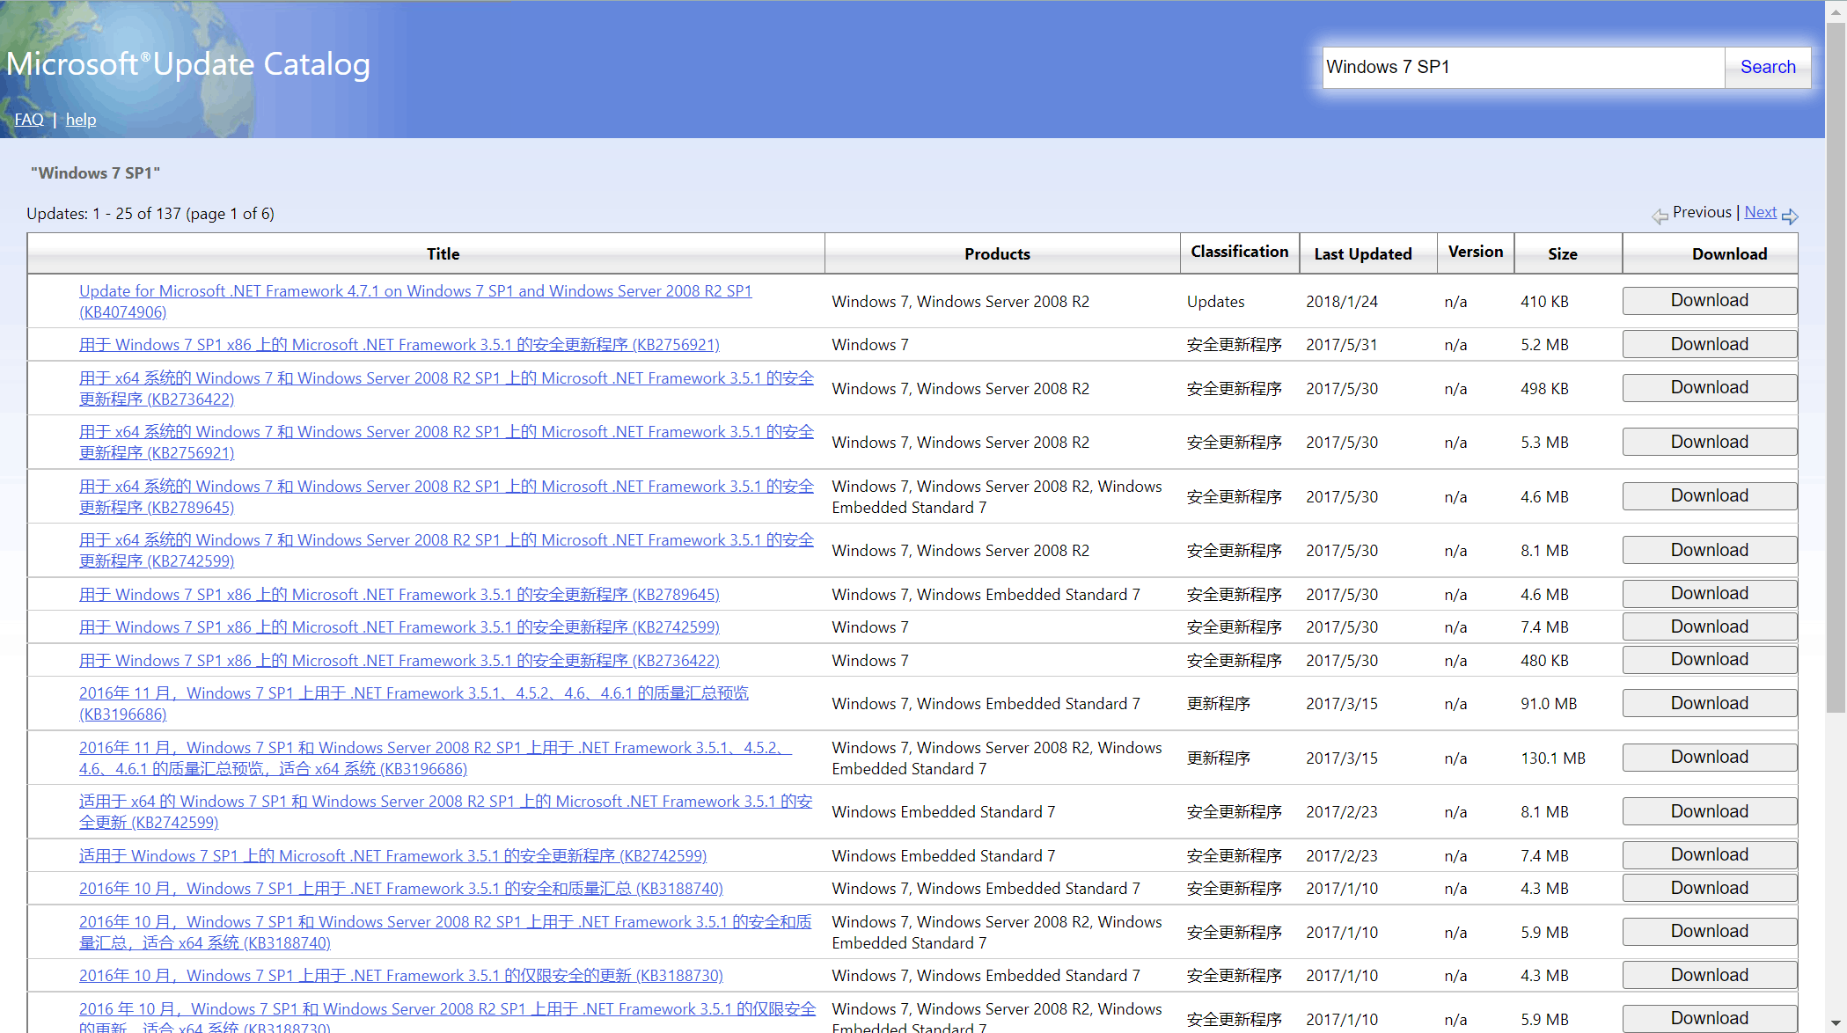The height and width of the screenshot is (1033, 1847).
Task: Download the 5.2 MB KB2756921 x86 update
Action: pos(1709,344)
